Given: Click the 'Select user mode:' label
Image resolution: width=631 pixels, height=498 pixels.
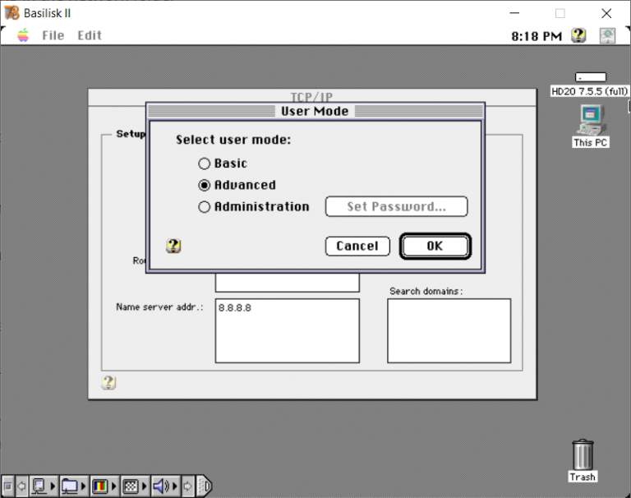Looking at the screenshot, I should pyautogui.click(x=233, y=140).
